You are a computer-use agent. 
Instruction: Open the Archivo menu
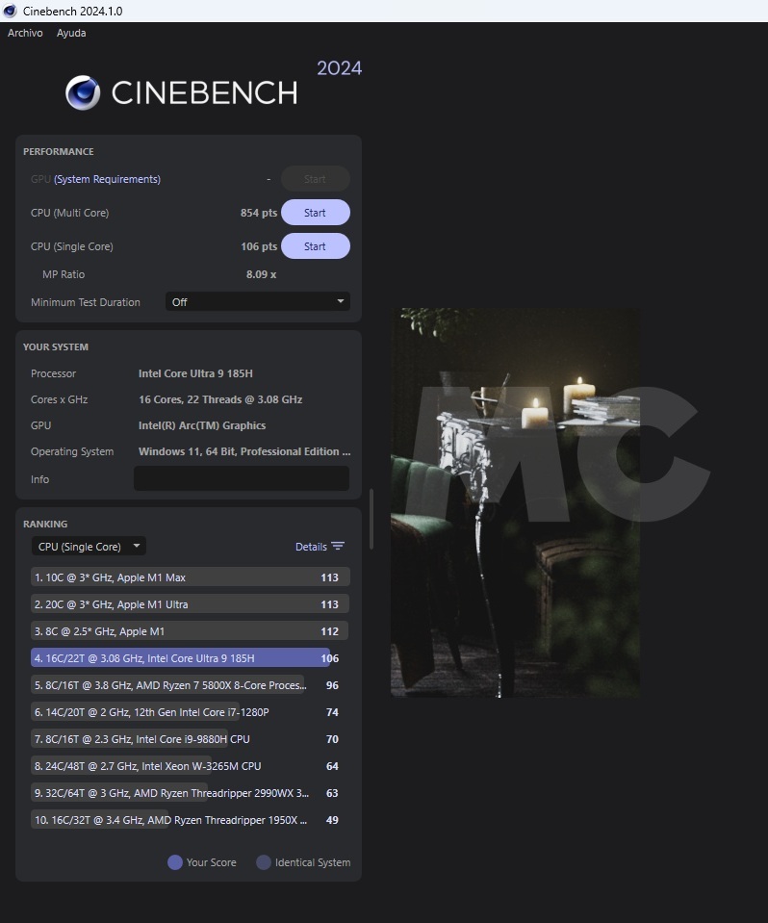[25, 33]
